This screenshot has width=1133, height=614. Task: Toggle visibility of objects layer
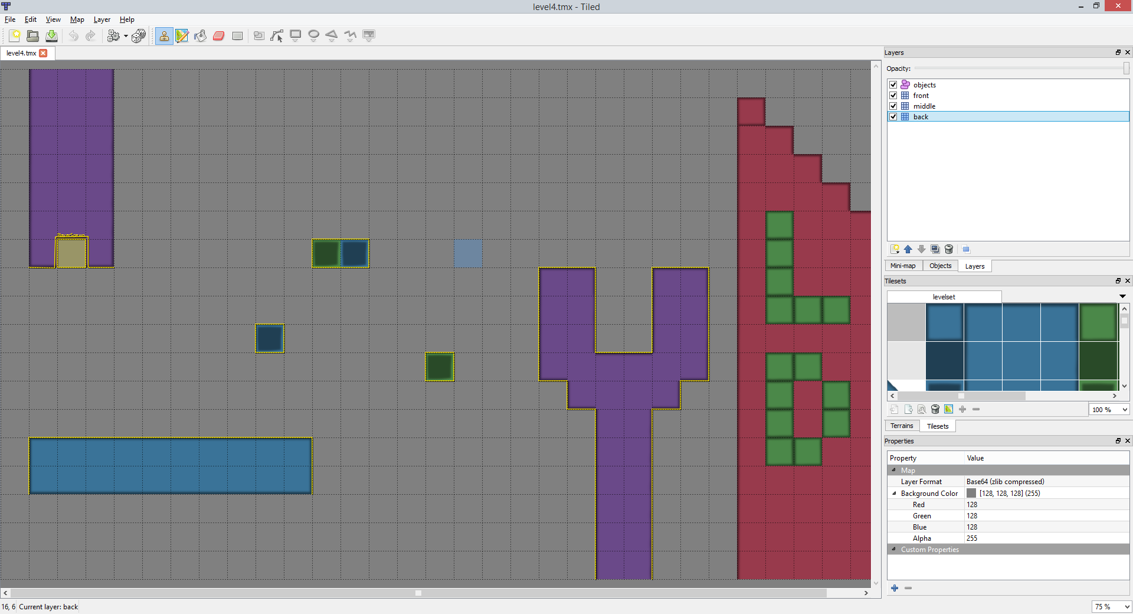coord(893,85)
